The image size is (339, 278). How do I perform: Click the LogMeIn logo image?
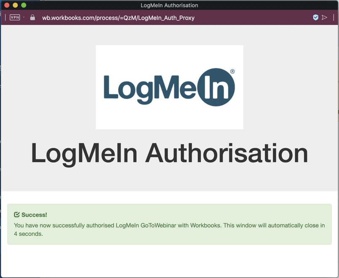click(x=169, y=87)
